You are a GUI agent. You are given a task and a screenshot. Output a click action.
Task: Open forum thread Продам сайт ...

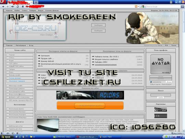pos(47,58)
